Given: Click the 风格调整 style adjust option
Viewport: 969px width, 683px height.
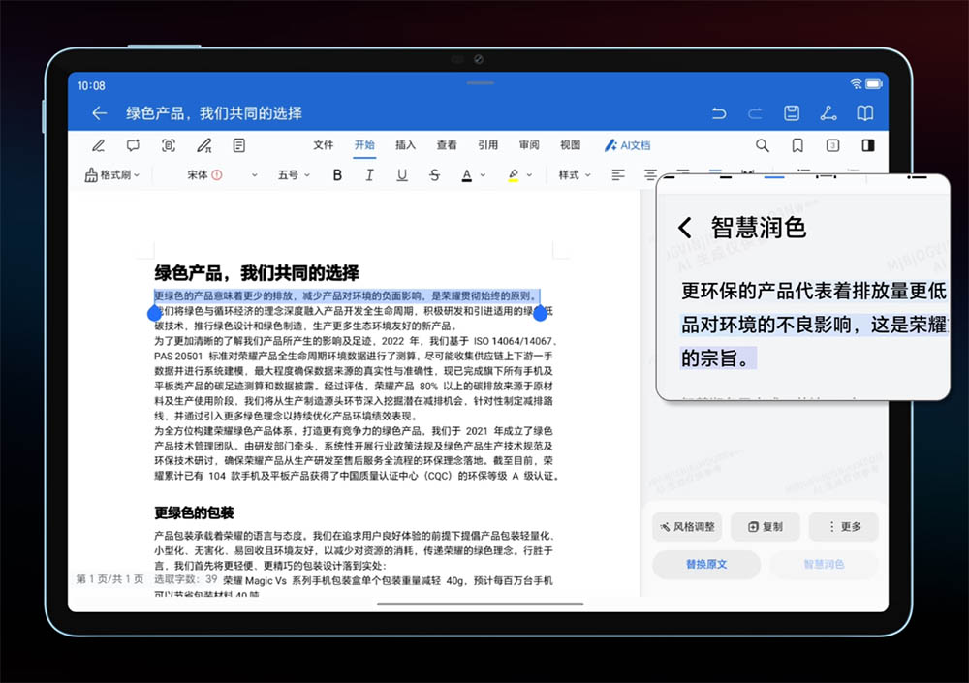Looking at the screenshot, I should tap(687, 527).
